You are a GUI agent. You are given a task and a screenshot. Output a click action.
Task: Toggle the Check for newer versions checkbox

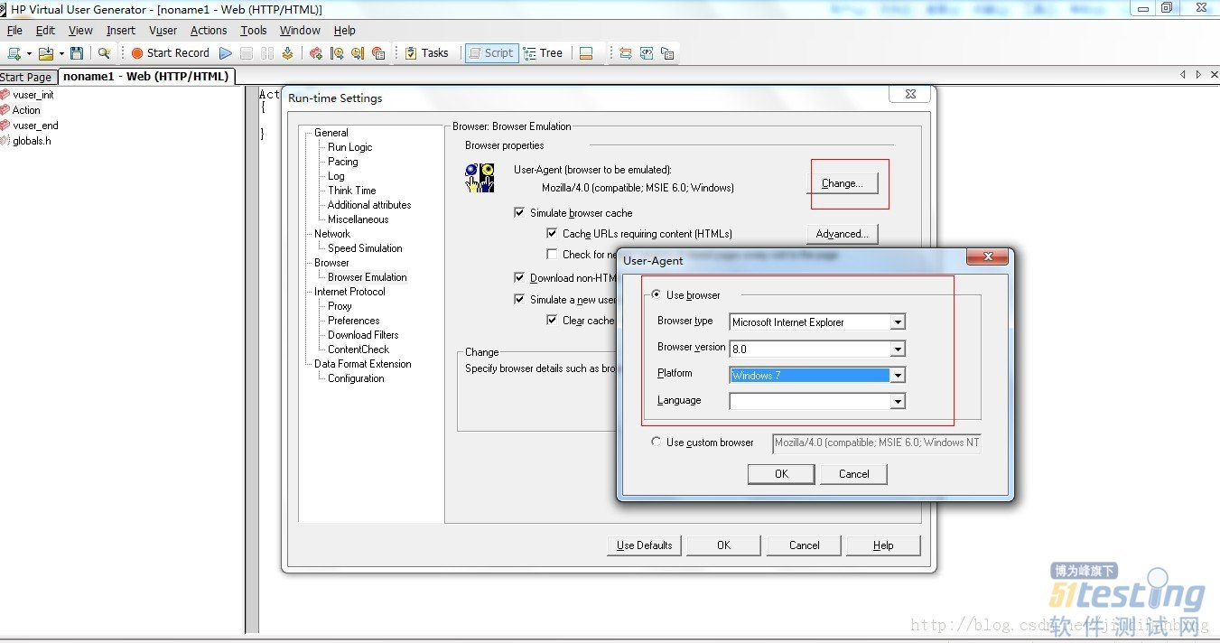coord(553,255)
